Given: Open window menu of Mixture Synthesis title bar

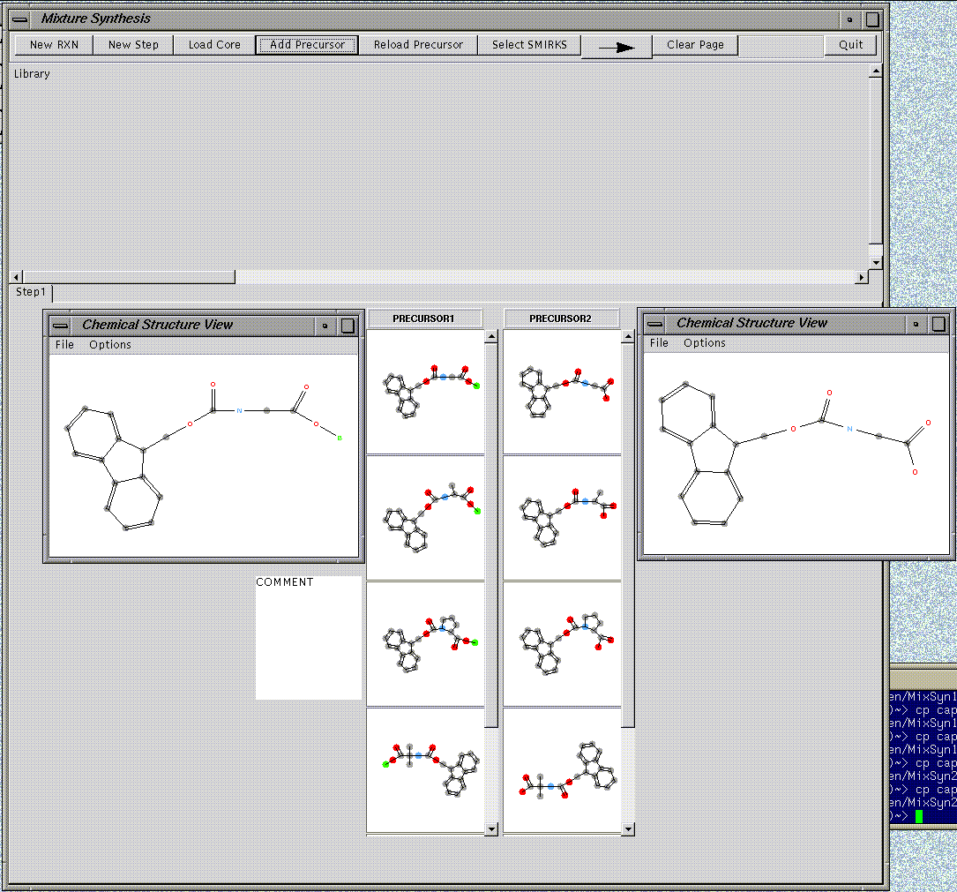Looking at the screenshot, I should (x=20, y=19).
